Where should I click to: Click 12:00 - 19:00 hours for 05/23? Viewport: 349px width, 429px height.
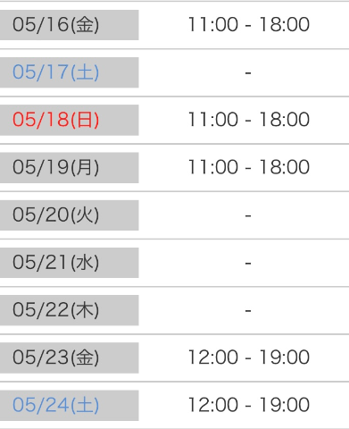click(x=249, y=357)
